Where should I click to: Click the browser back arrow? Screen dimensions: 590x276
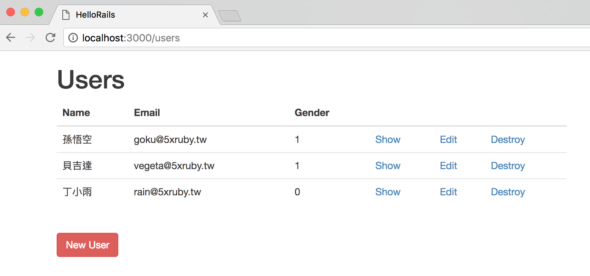click(11, 38)
